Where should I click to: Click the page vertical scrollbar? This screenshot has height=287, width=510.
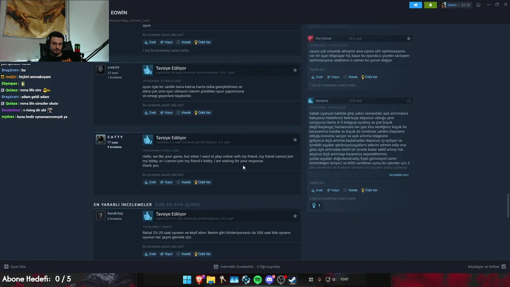coord(508,205)
